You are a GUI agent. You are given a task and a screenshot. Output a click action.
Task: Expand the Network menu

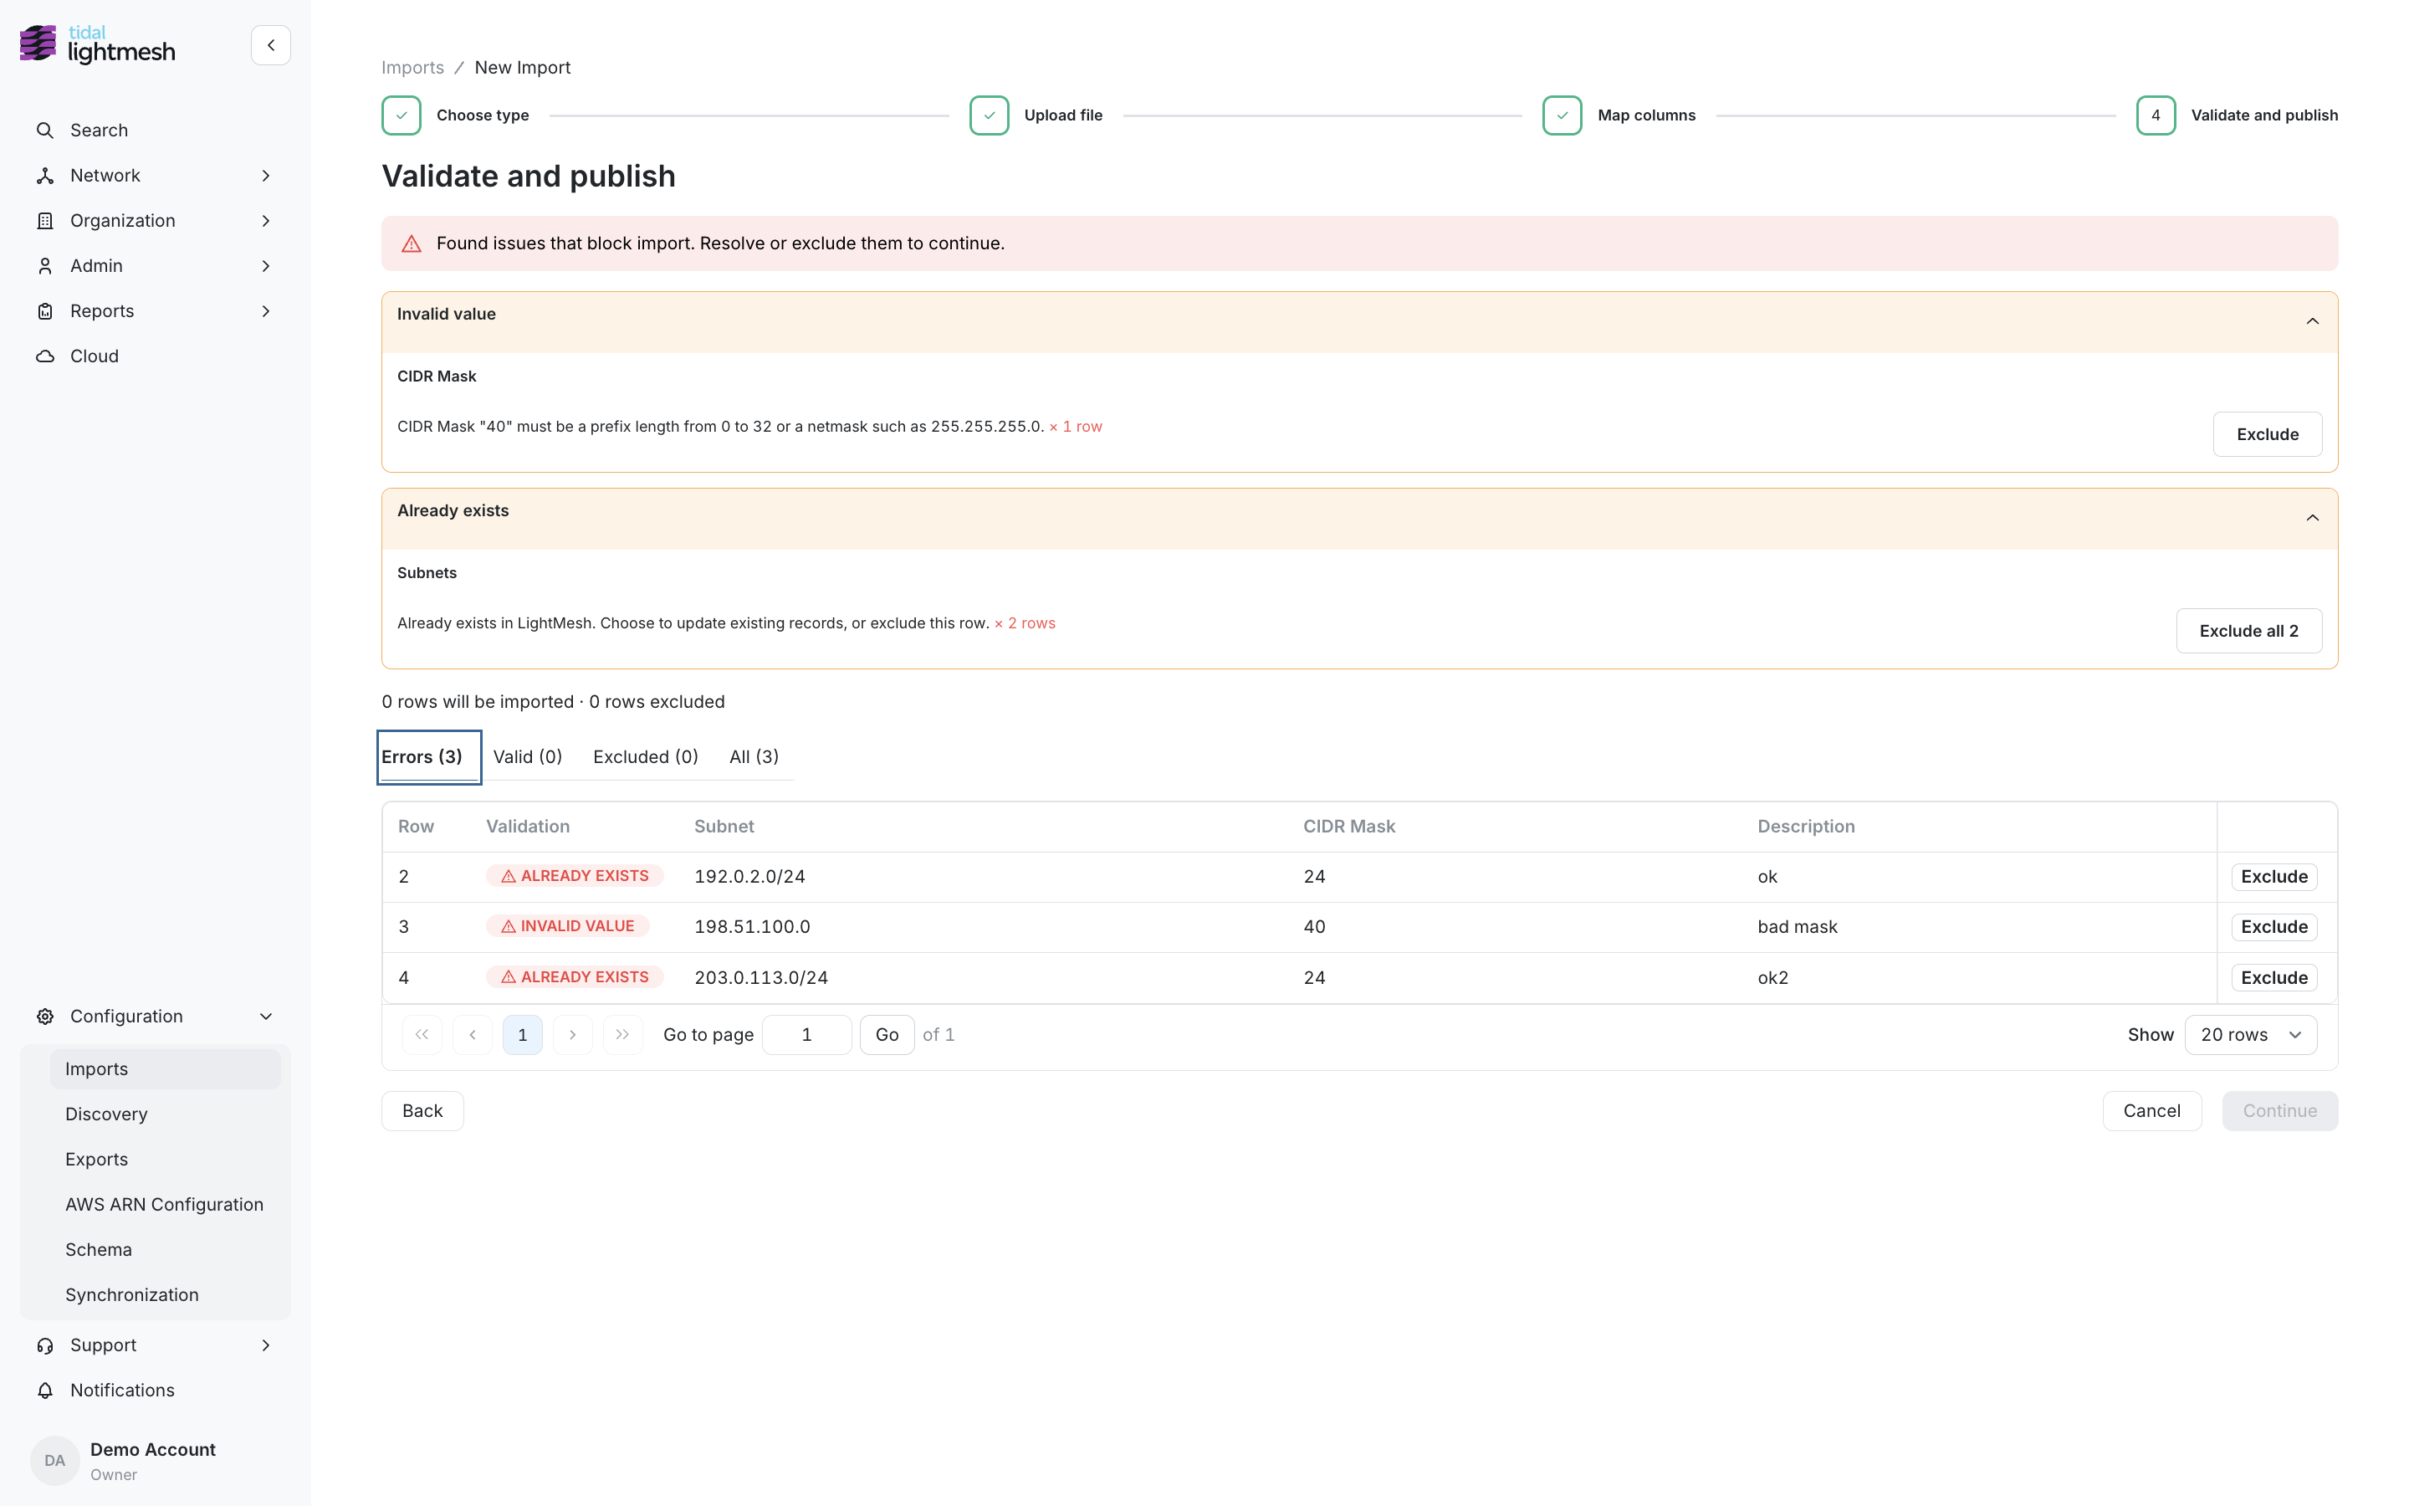coord(154,176)
